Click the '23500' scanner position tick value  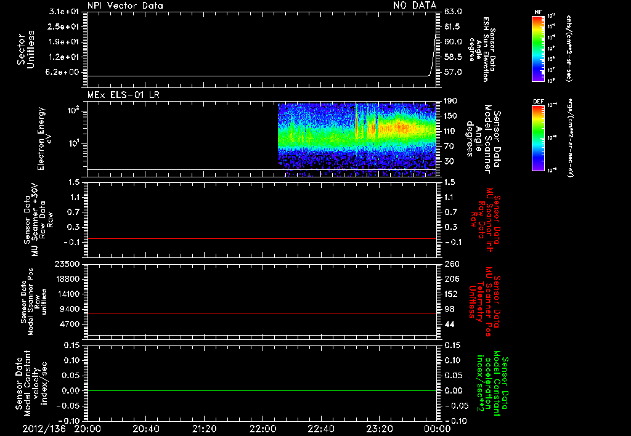67,264
